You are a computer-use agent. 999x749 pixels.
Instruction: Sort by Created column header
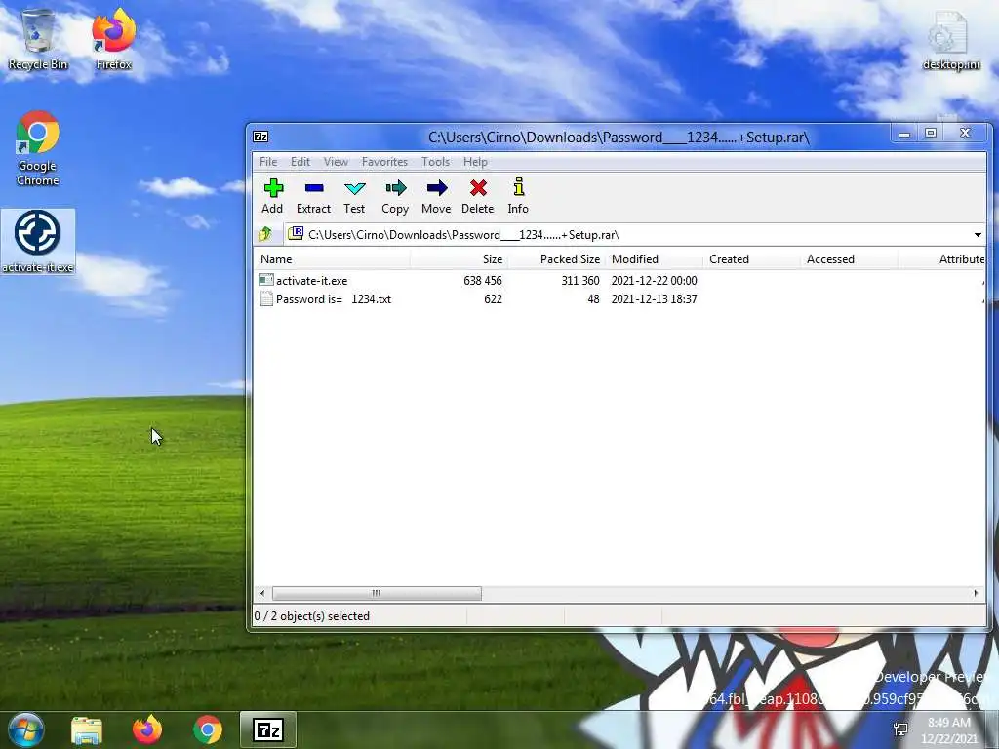click(x=751, y=259)
